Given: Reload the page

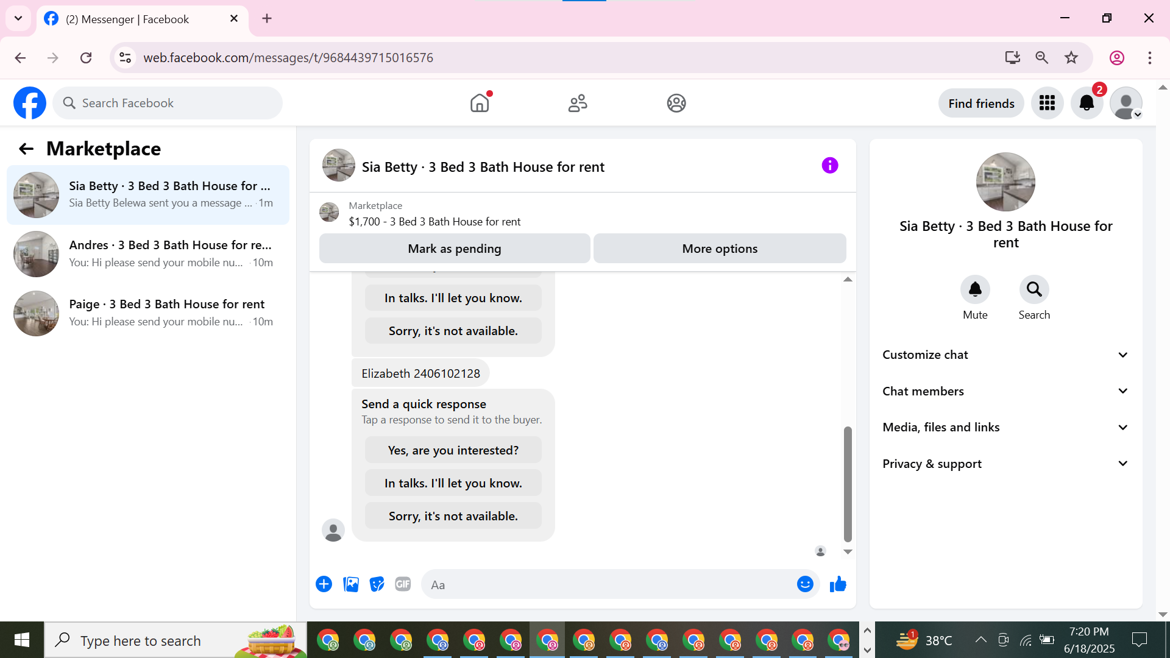Looking at the screenshot, I should (x=86, y=58).
